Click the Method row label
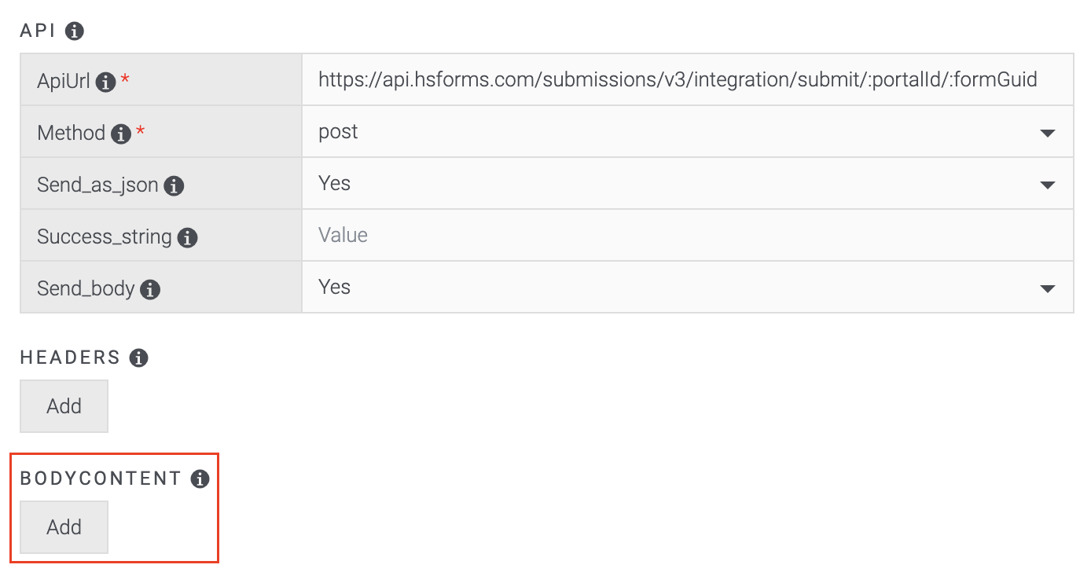This screenshot has height=583, width=1091. point(71,133)
